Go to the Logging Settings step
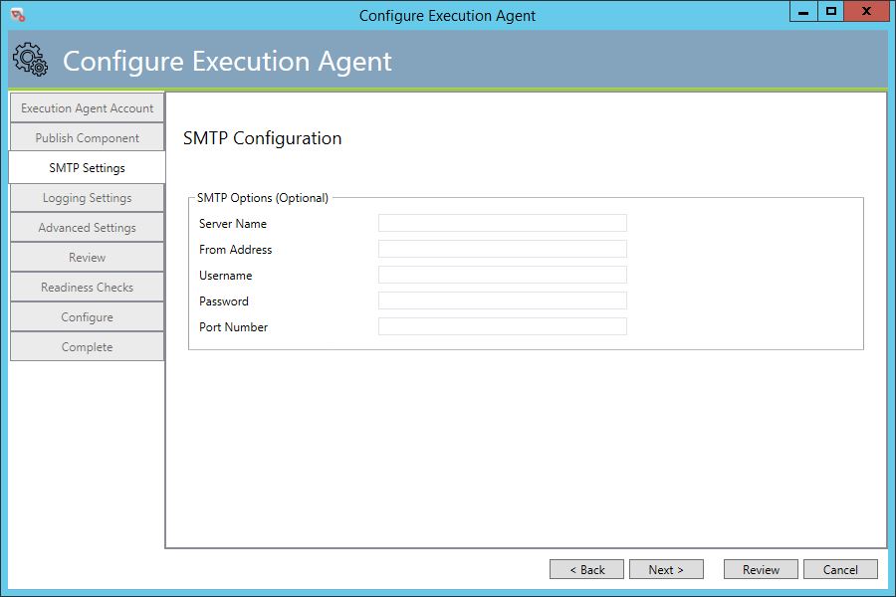 [x=87, y=198]
